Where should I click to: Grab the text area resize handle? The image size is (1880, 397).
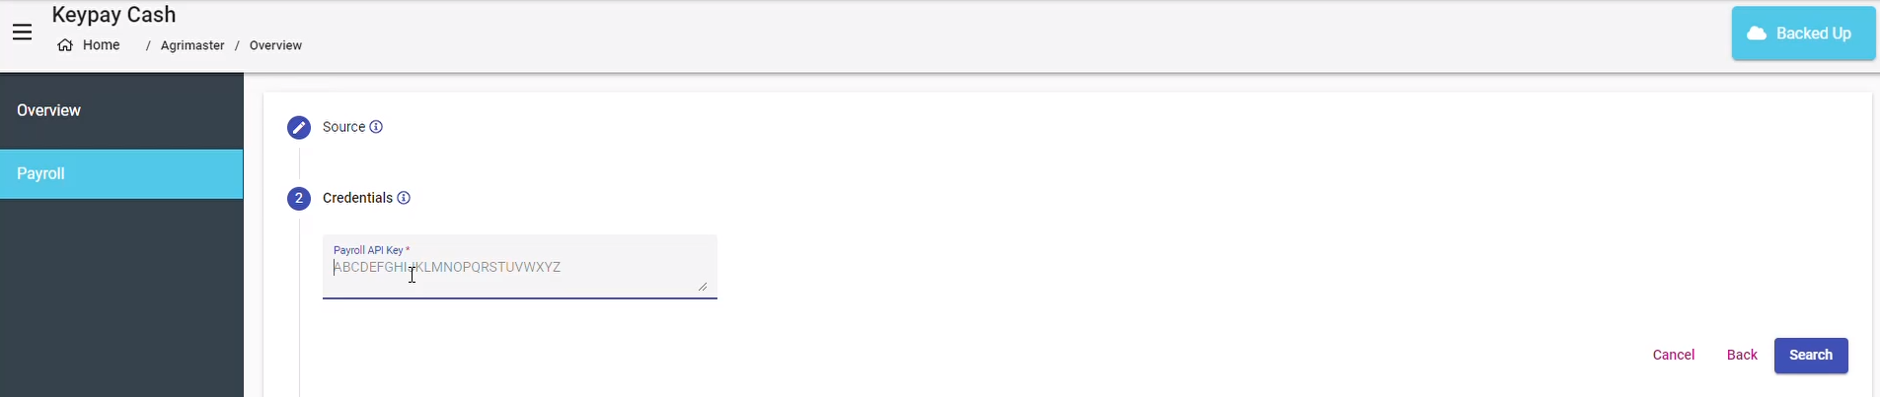coord(703,287)
